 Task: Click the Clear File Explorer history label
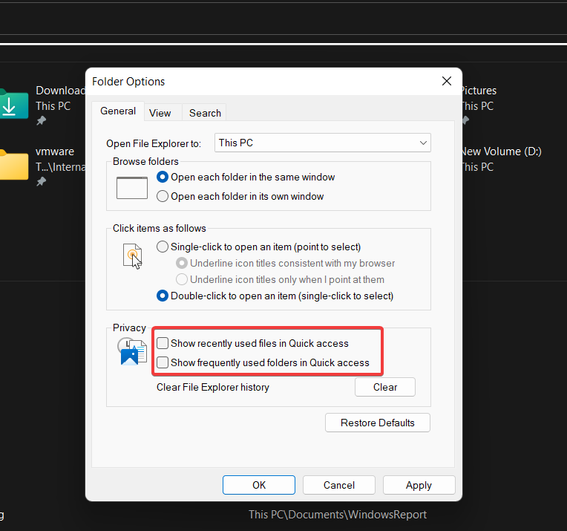tap(213, 387)
